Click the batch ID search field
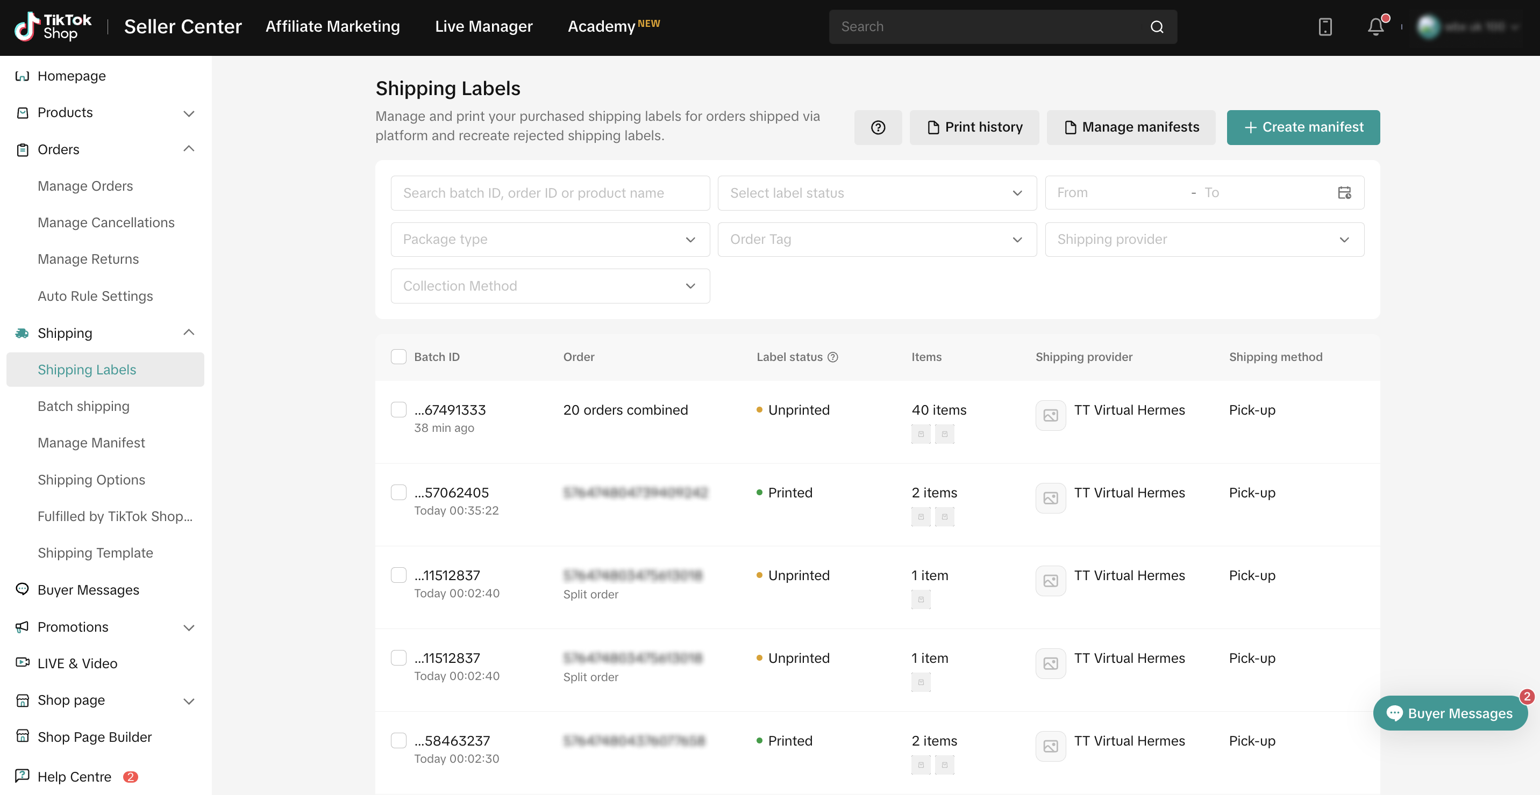 click(550, 193)
